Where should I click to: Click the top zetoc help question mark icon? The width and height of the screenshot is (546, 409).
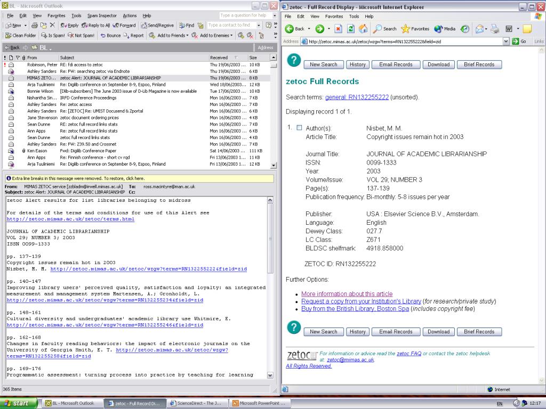pos(294,60)
